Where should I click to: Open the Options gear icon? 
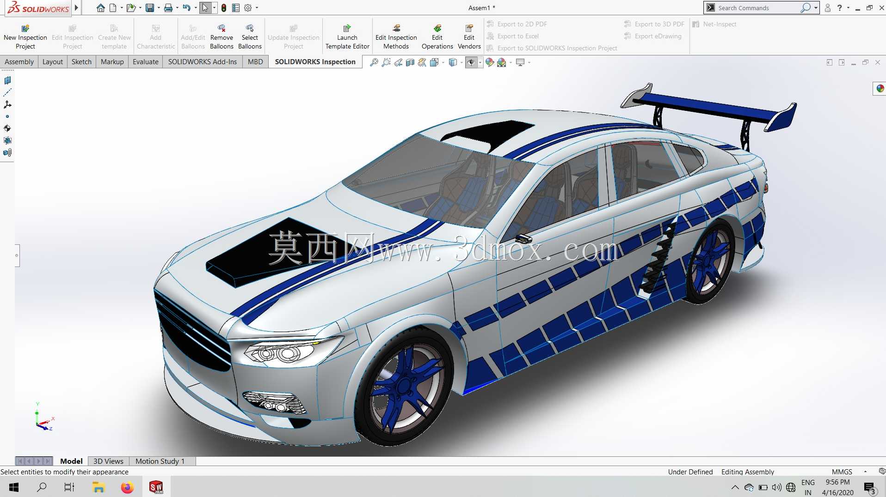[x=248, y=8]
